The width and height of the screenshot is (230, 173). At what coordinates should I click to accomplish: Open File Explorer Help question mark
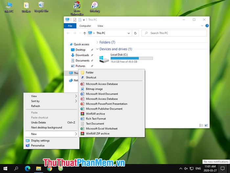[x=207, y=26]
